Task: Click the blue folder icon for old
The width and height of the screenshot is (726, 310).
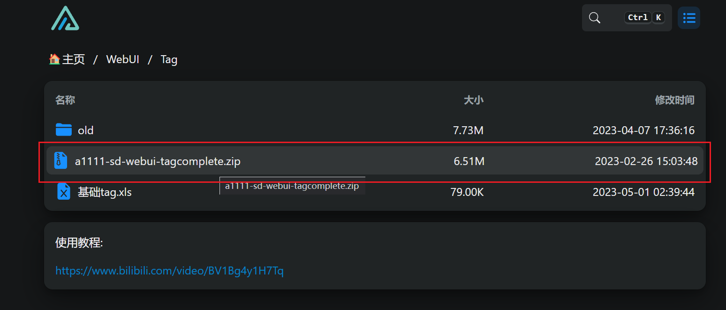Action: point(63,130)
